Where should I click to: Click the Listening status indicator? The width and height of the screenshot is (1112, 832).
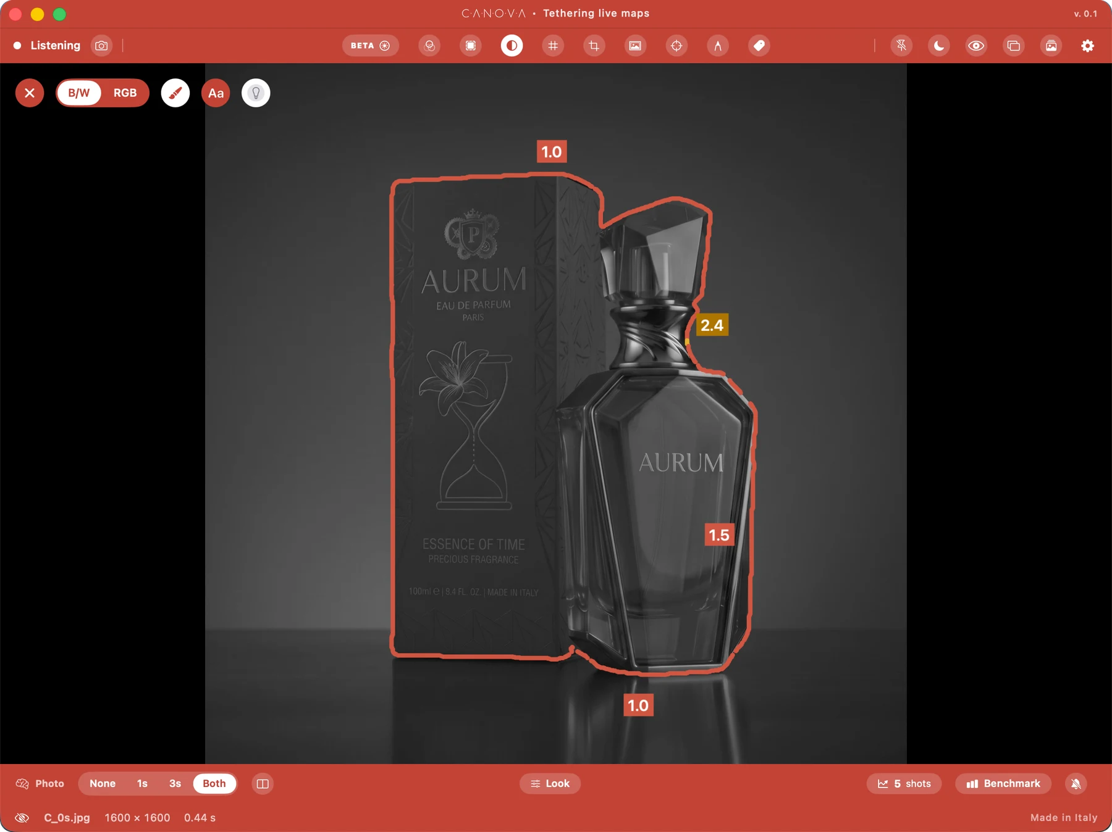click(x=47, y=46)
